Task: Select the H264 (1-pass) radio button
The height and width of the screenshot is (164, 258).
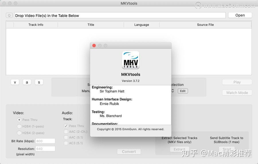Action: (x=19, y=126)
